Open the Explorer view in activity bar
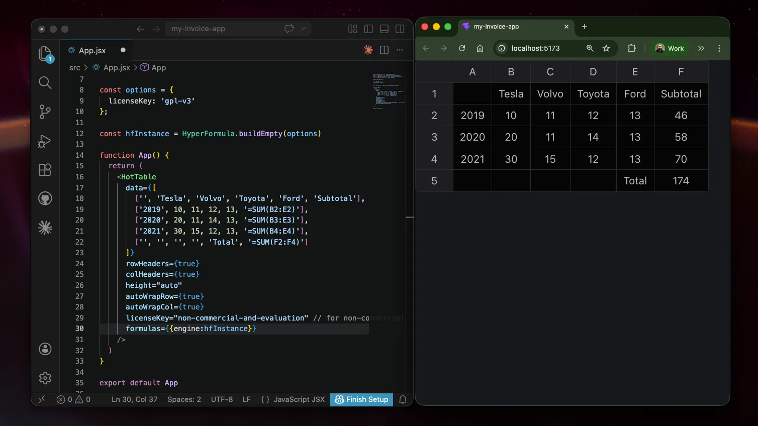The height and width of the screenshot is (426, 758). 45,53
